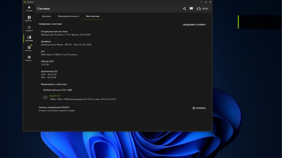The width and height of the screenshot is (282, 158).
Task: Maximize the NVIDIA window
Action: pyautogui.click(x=206, y=2)
